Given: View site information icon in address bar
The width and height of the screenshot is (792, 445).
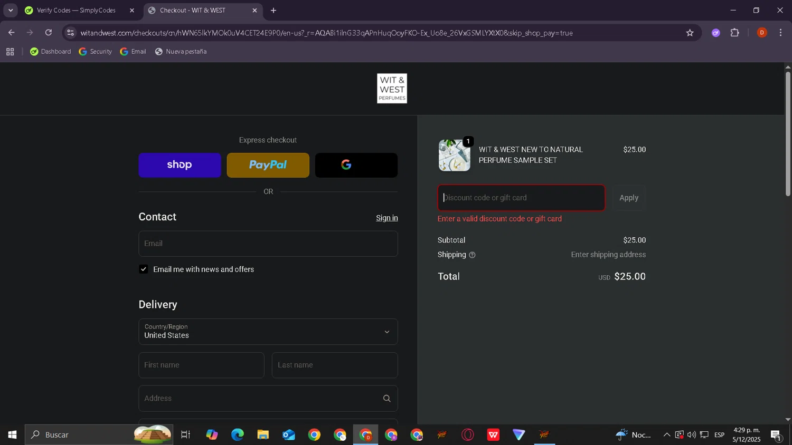Looking at the screenshot, I should point(70,33).
